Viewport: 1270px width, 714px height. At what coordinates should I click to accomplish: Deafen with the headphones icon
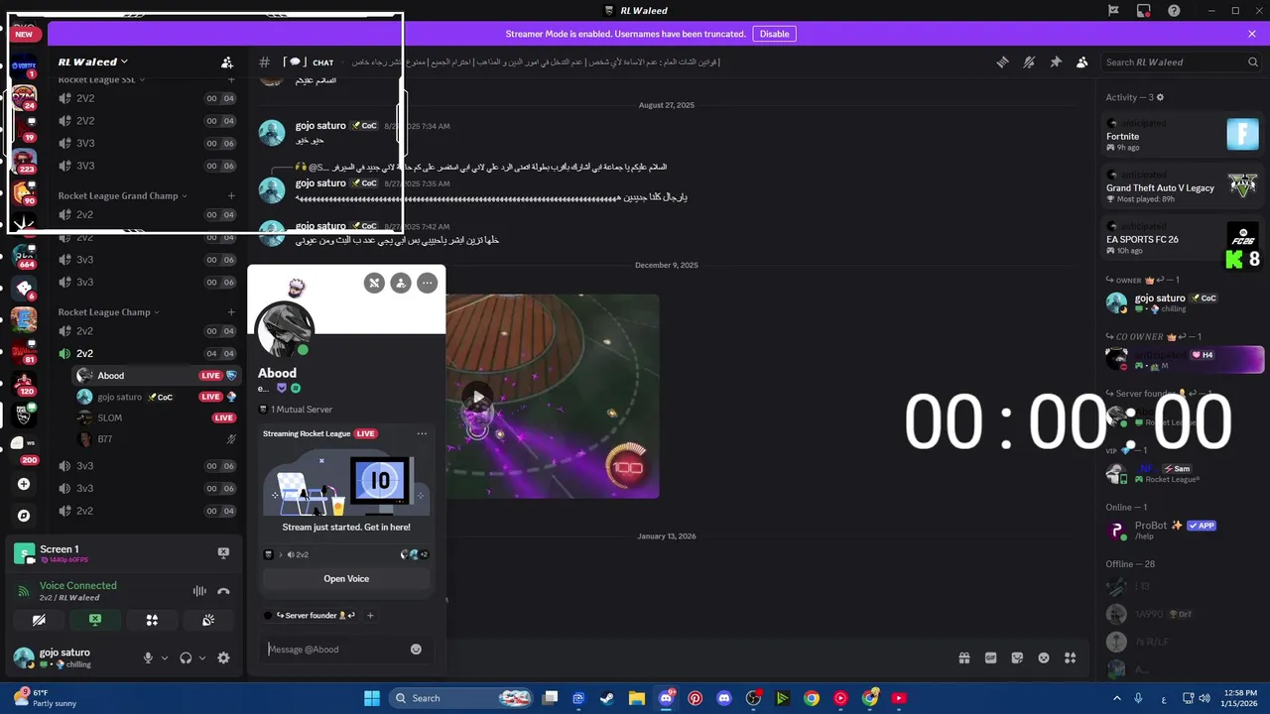[x=186, y=657]
